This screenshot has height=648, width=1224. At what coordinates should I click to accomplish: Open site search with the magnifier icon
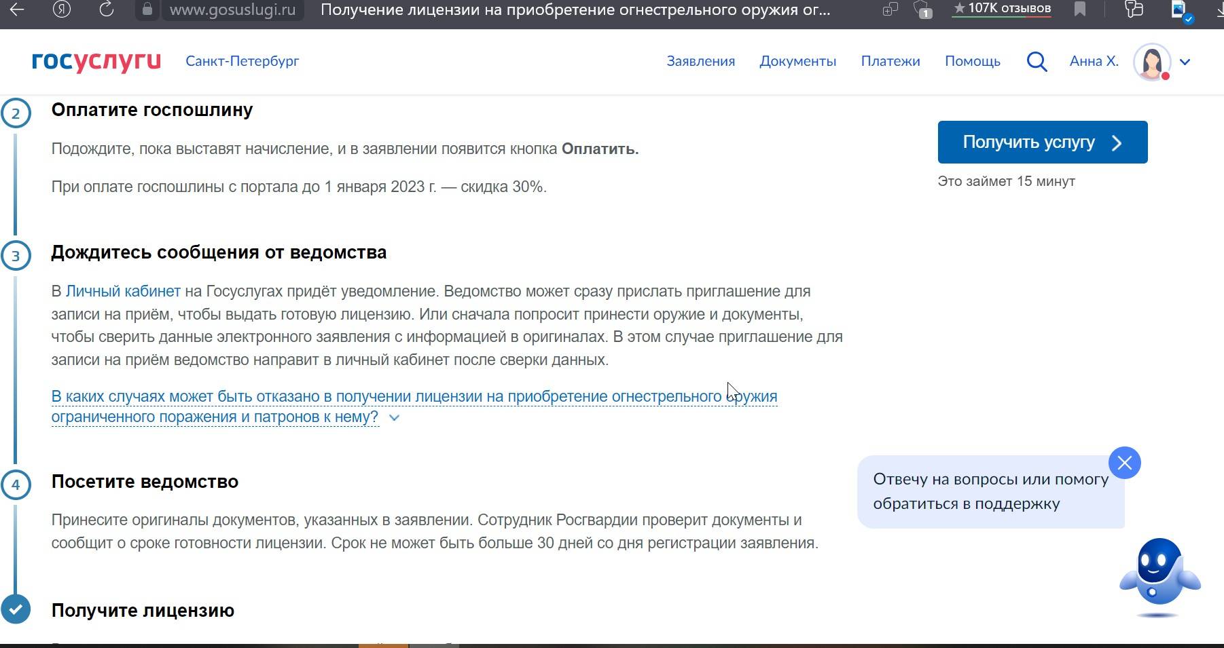1037,61
